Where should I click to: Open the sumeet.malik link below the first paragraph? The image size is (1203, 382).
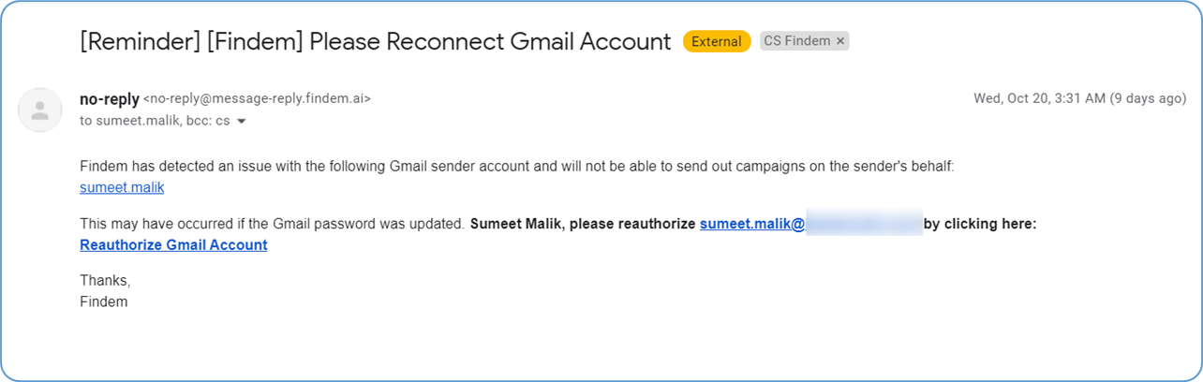(122, 187)
